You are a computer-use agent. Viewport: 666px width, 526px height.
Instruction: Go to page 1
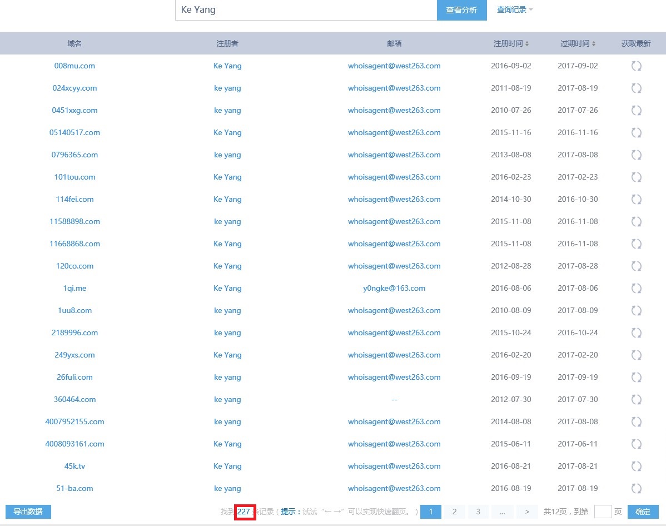pos(431,512)
